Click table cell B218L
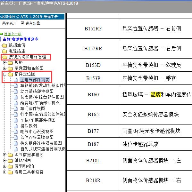 tap(93, 160)
